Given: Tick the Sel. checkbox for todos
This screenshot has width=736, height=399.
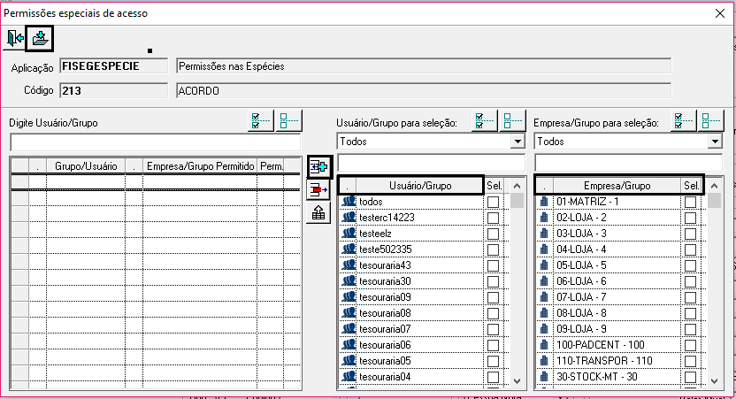Looking at the screenshot, I should coord(493,202).
